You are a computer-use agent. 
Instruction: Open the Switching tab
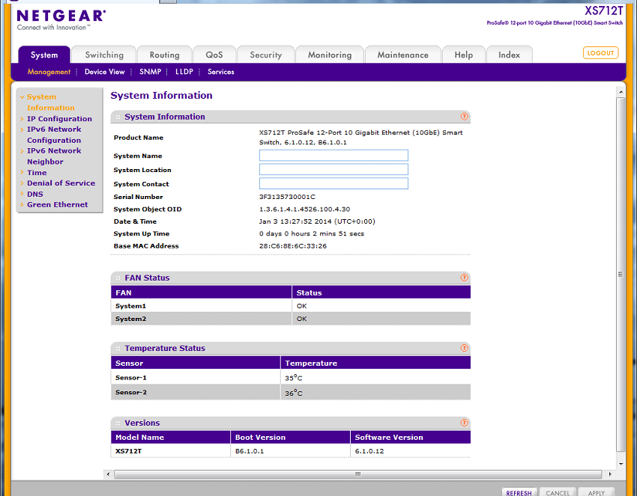[x=104, y=55]
